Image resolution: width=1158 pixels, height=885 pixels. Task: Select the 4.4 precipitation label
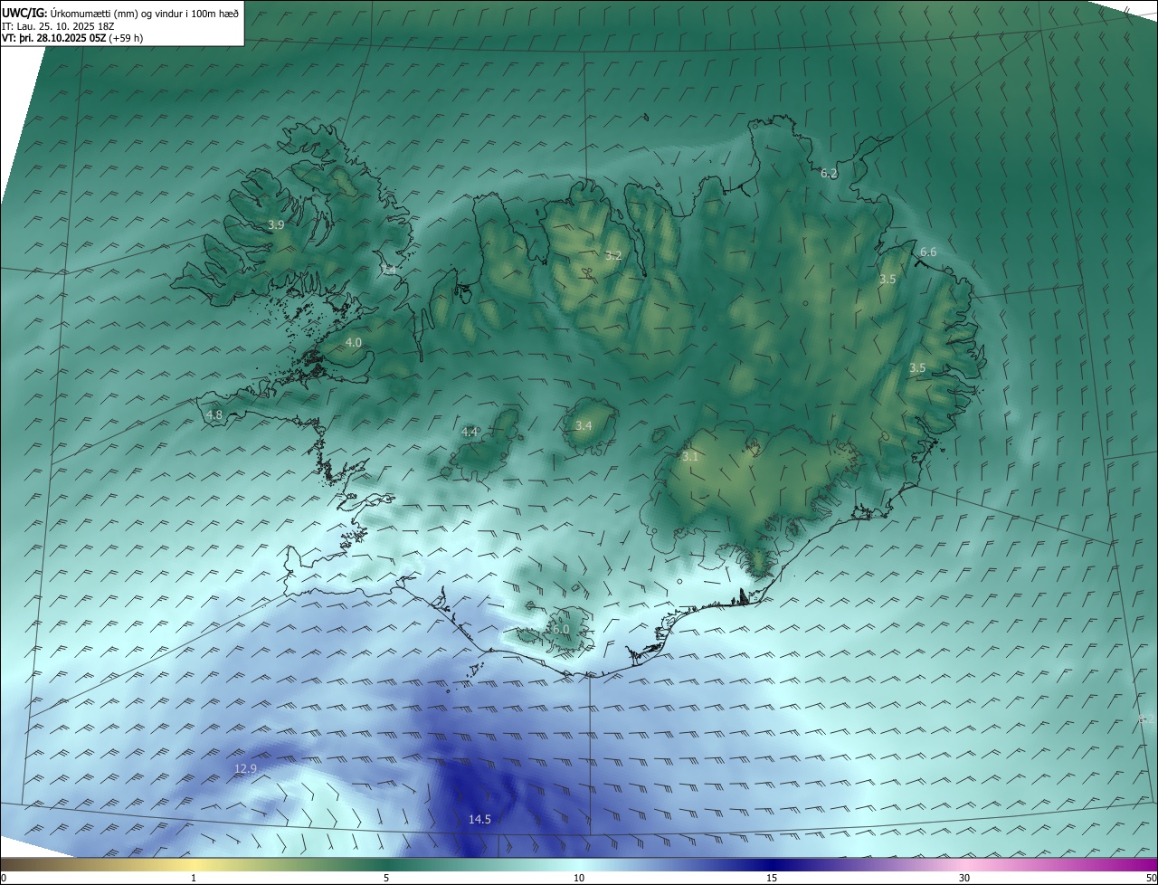pyautogui.click(x=470, y=433)
